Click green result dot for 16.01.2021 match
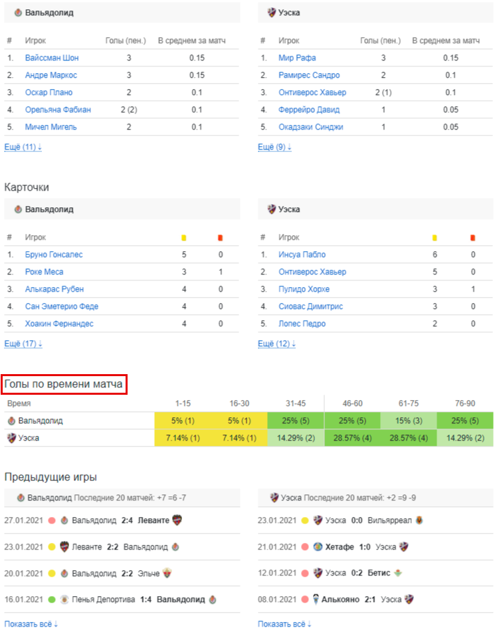The image size is (499, 628). pyautogui.click(x=51, y=599)
